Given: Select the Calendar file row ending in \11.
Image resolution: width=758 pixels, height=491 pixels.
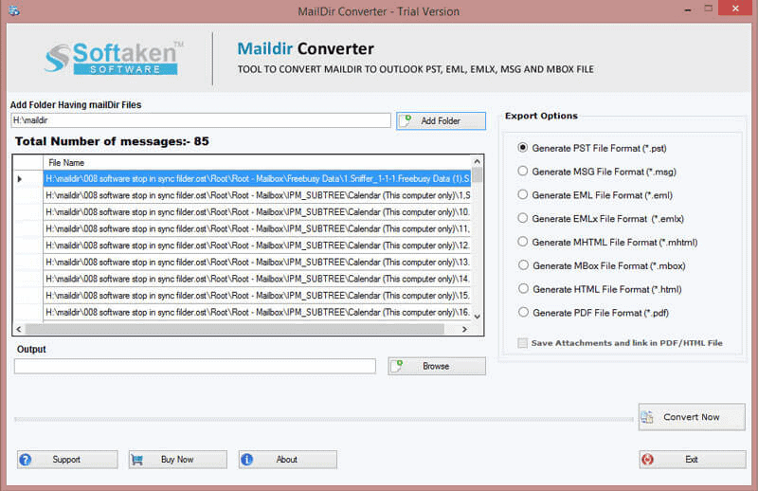Looking at the screenshot, I should (257, 228).
